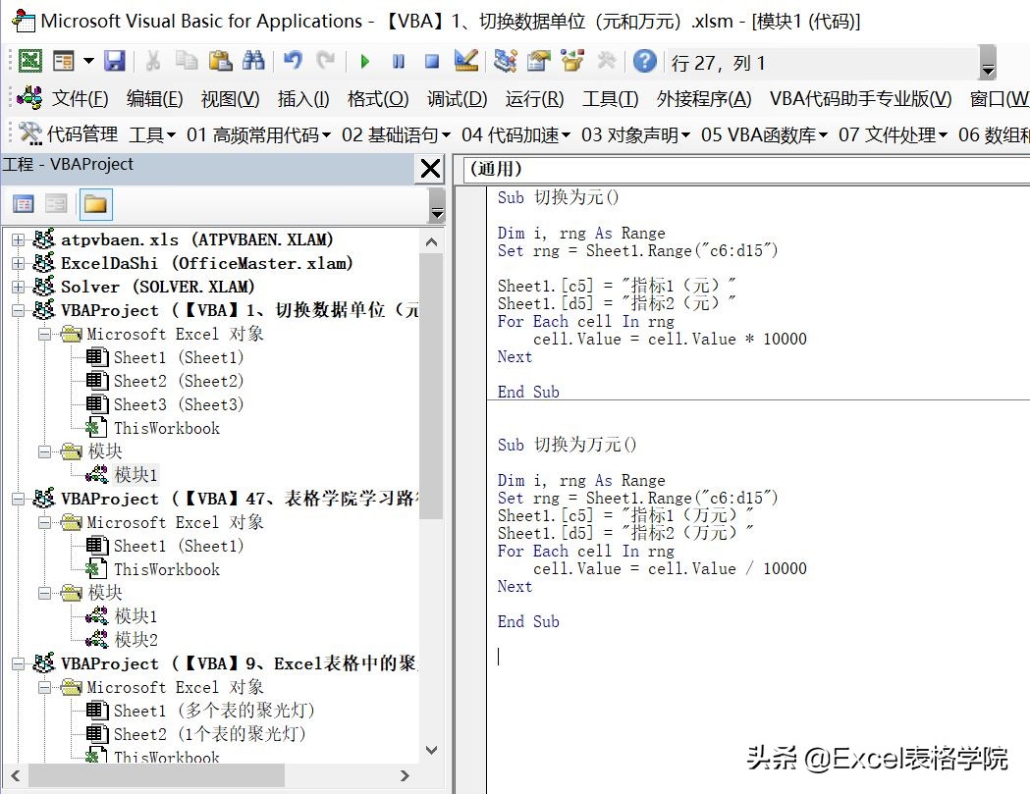Open the 插入(I) menu
Screen dimensions: 1030x794
coord(303,98)
